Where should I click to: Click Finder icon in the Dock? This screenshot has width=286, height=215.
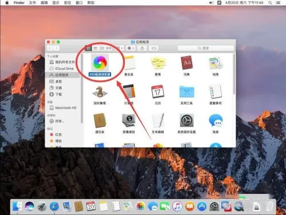click(x=17, y=206)
